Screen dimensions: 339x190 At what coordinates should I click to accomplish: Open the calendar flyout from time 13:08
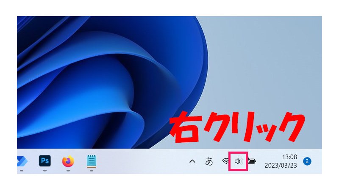[290, 157]
